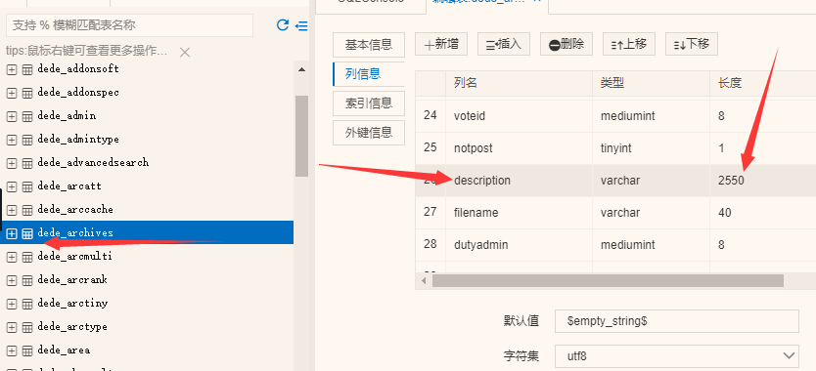Open the 索引信息 tab
Viewport: 816px width, 371px height.
369,103
